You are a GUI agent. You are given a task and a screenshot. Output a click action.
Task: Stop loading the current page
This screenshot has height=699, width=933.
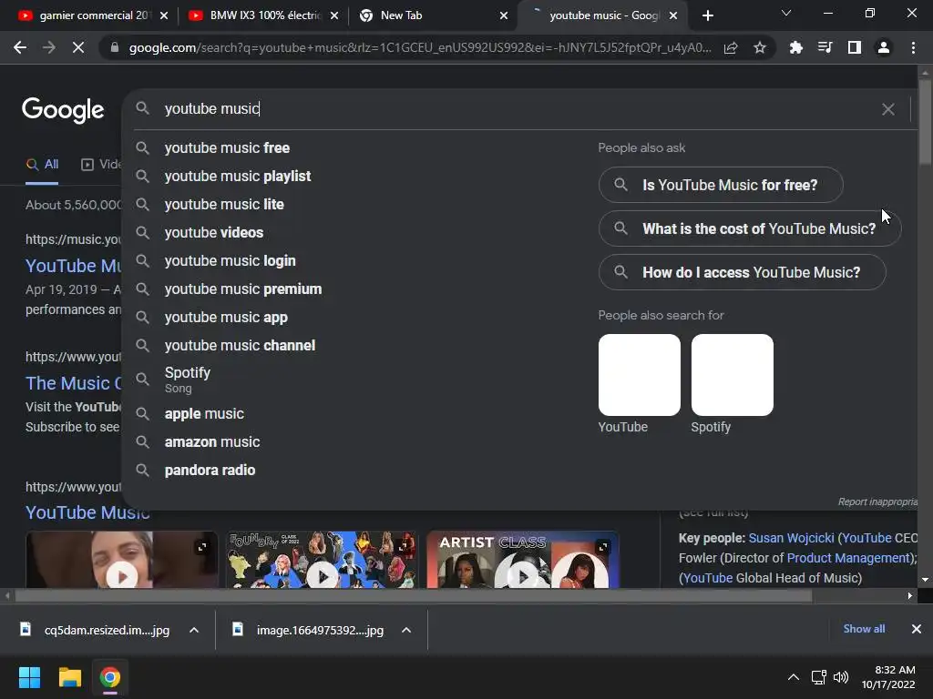78,47
